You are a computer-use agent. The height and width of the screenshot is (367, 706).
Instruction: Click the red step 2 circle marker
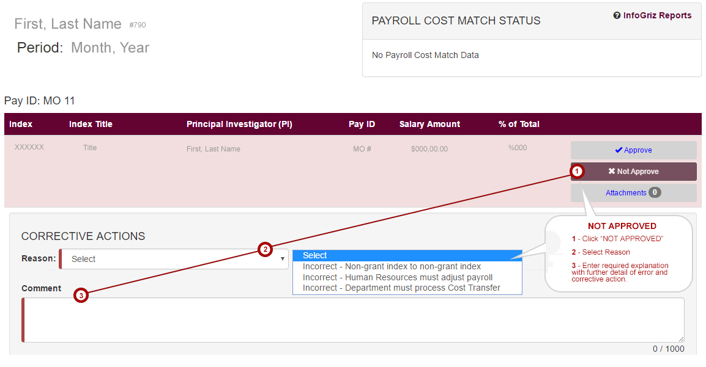click(x=265, y=249)
